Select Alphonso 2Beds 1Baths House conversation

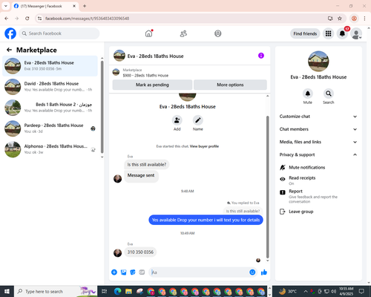coord(50,149)
